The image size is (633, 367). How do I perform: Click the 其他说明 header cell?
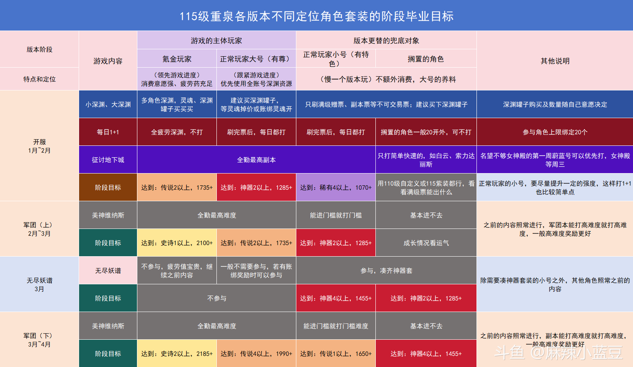coord(555,61)
